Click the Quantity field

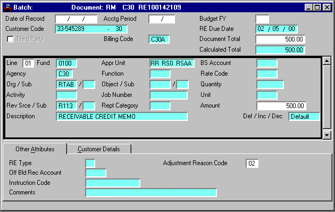270,85
